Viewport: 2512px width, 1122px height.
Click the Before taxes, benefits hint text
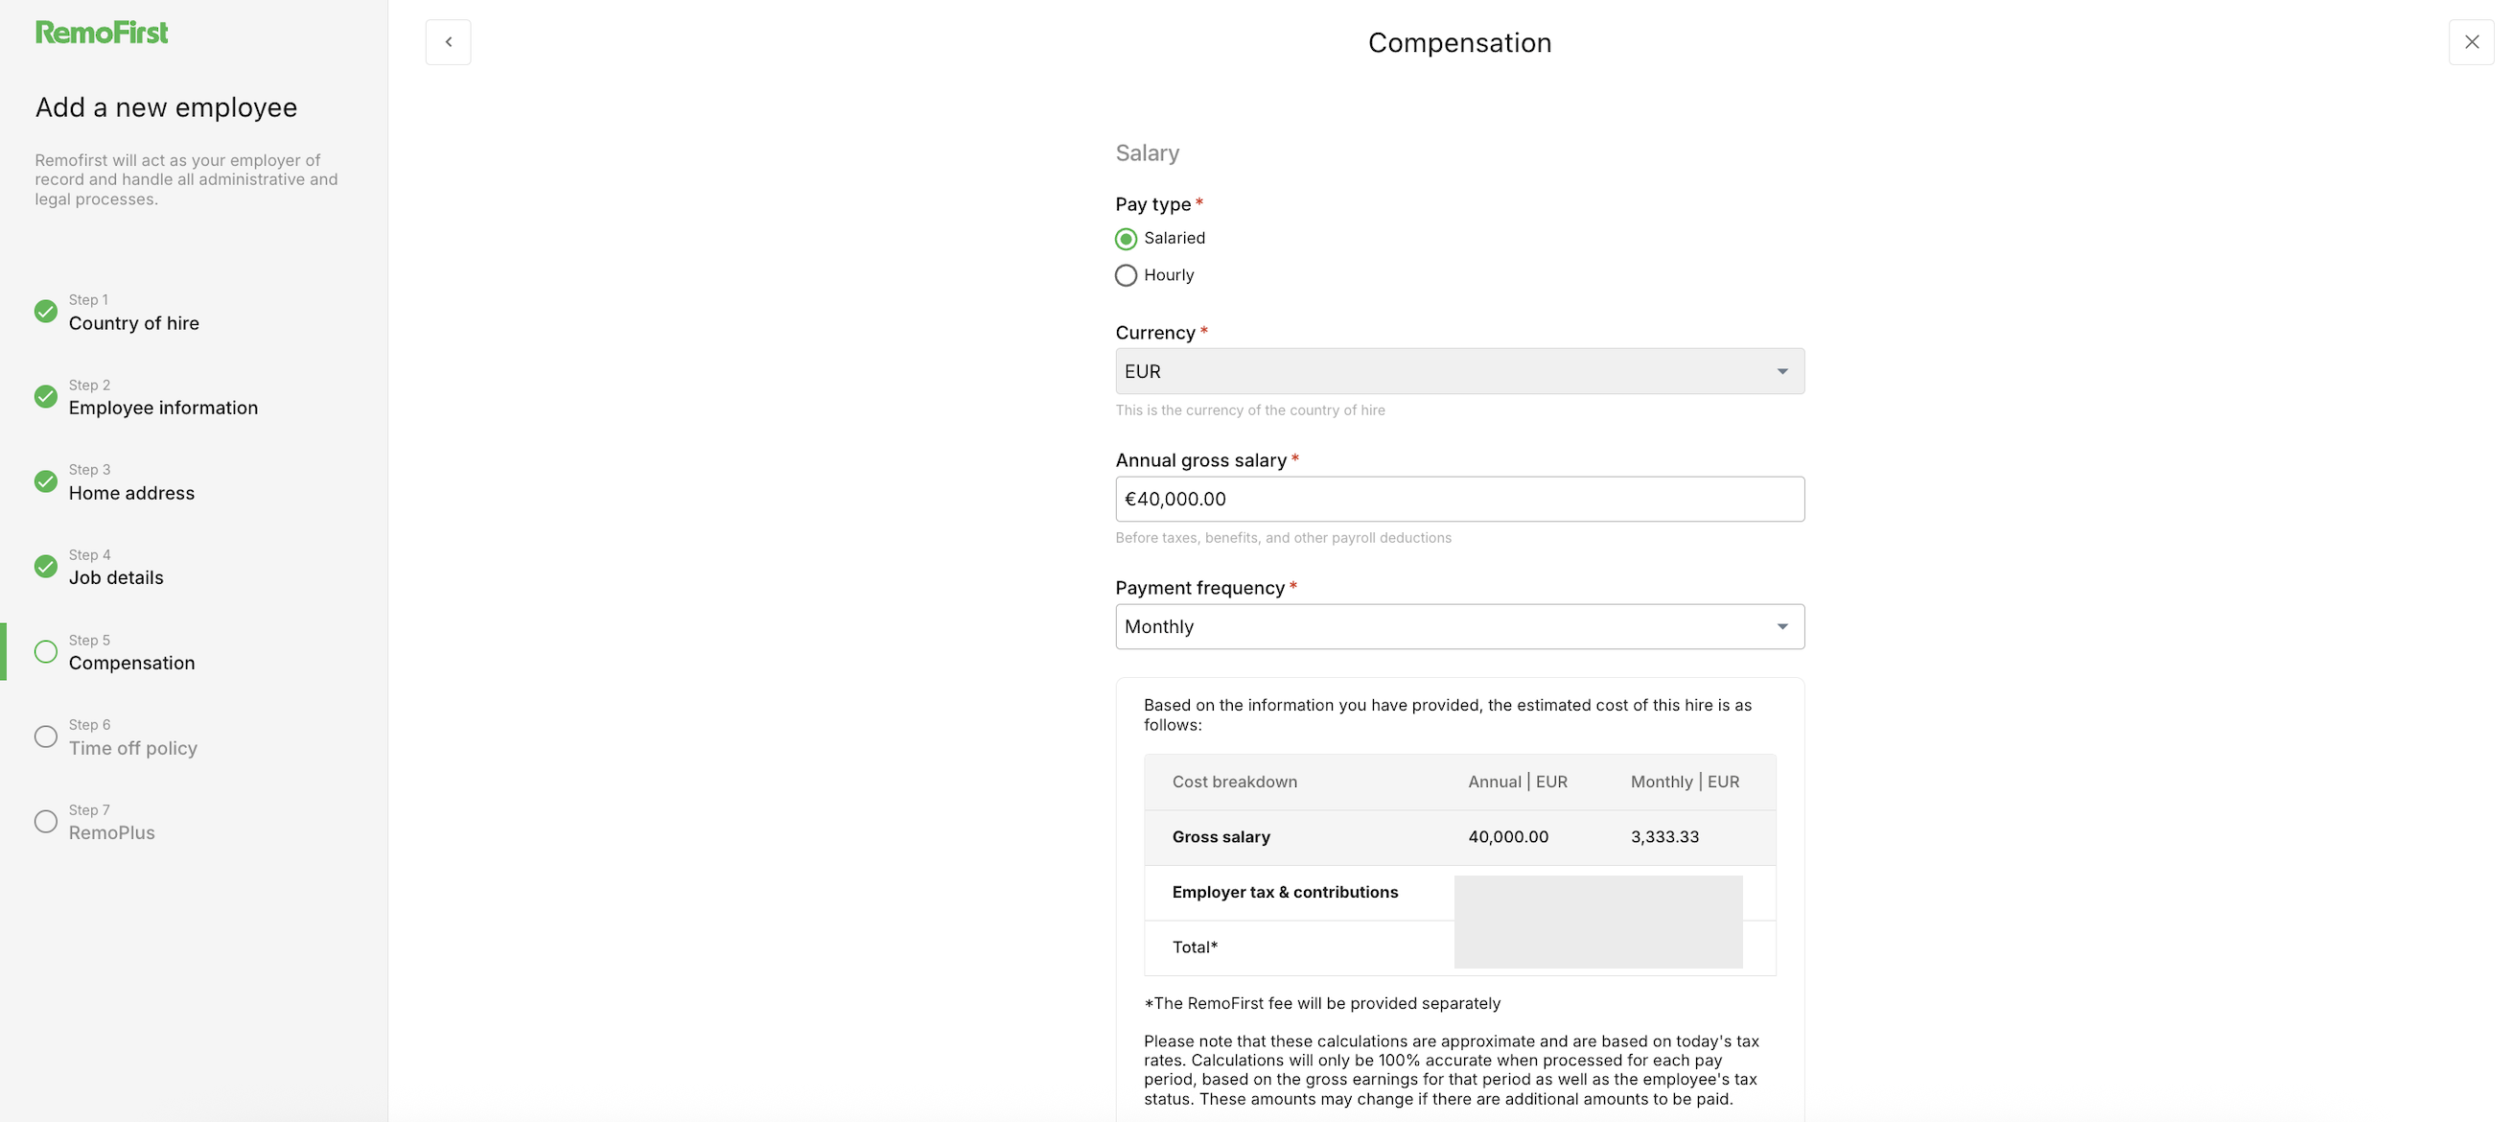click(1283, 538)
